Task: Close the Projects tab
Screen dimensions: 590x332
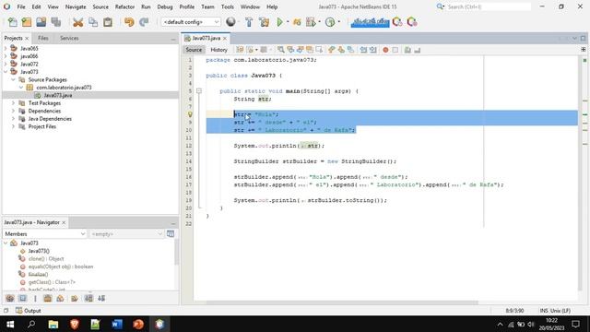Action: pyautogui.click(x=27, y=39)
